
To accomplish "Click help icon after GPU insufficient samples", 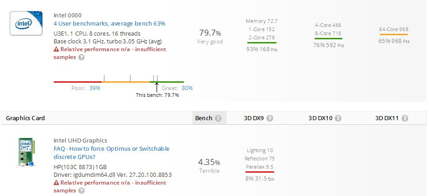I will pyautogui.click(x=81, y=191).
